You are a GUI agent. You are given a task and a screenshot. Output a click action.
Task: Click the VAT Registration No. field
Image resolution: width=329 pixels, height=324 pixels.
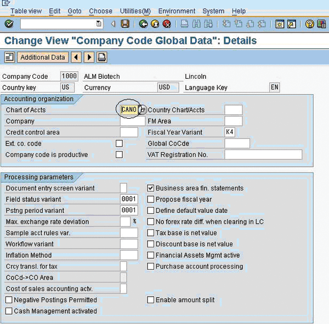(263, 155)
